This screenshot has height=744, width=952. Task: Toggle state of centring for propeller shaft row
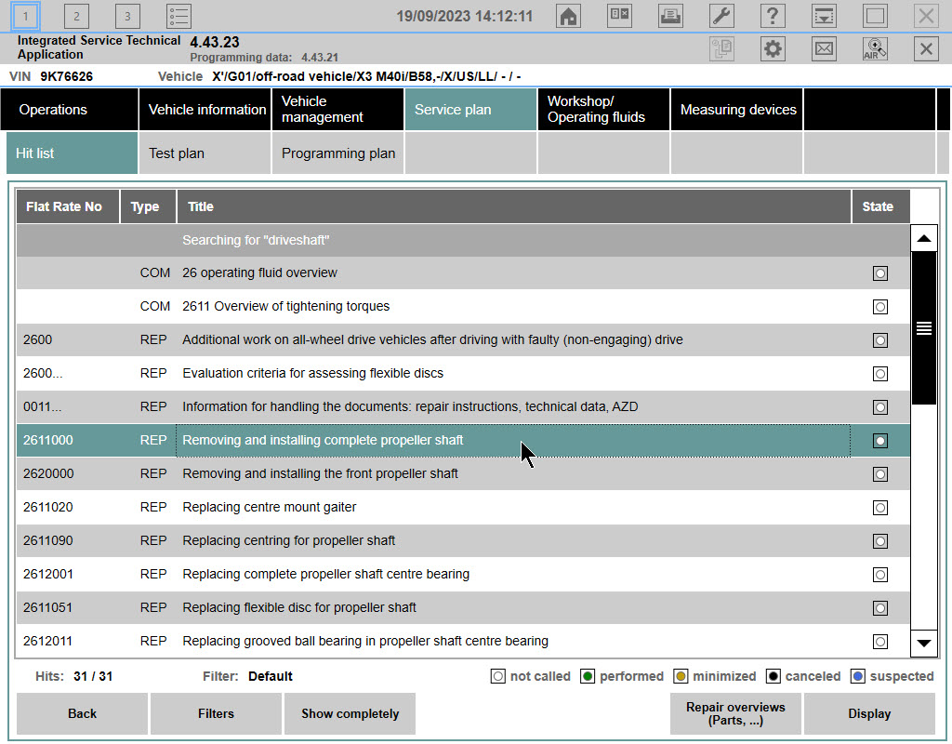coord(880,540)
